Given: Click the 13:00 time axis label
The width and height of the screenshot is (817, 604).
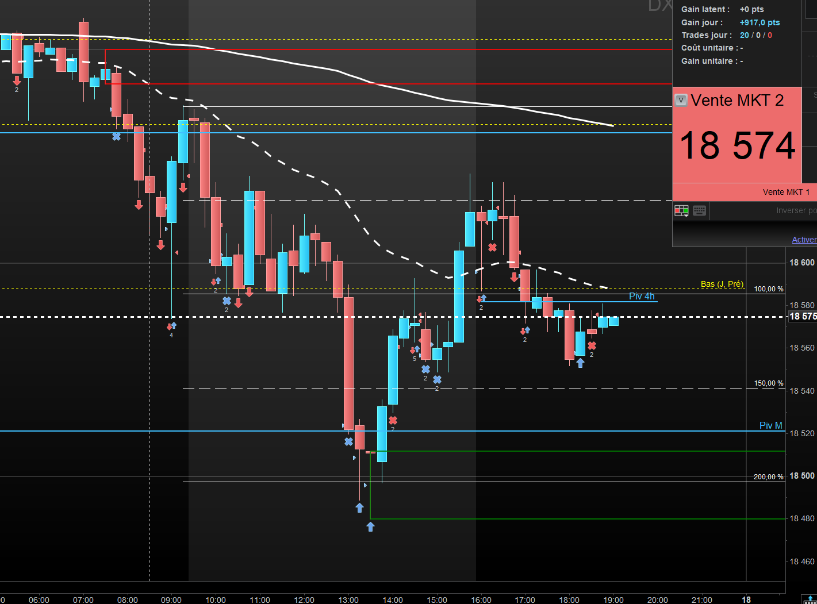Looking at the screenshot, I should click(348, 600).
